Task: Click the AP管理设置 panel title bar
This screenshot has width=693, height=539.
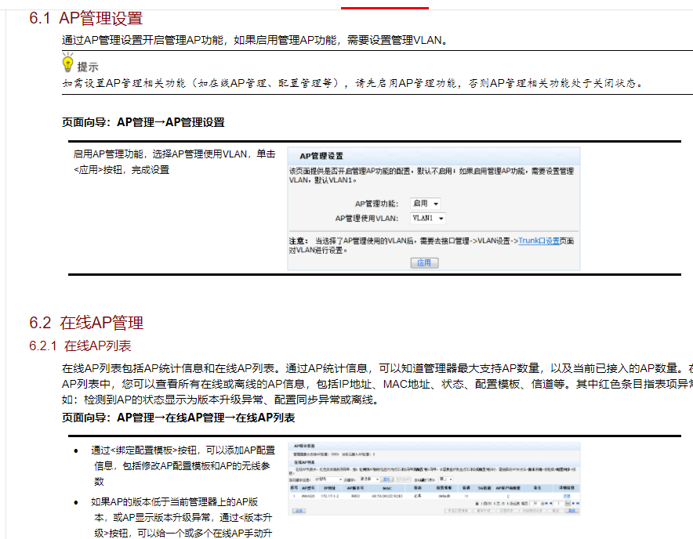Action: pyautogui.click(x=434, y=156)
